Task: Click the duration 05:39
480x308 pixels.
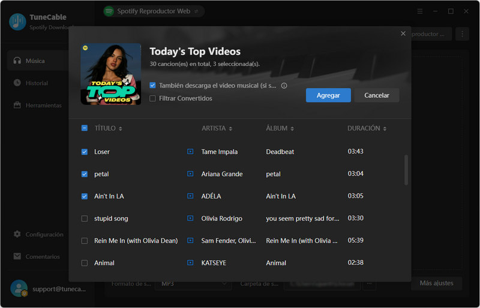Action: tap(355, 240)
